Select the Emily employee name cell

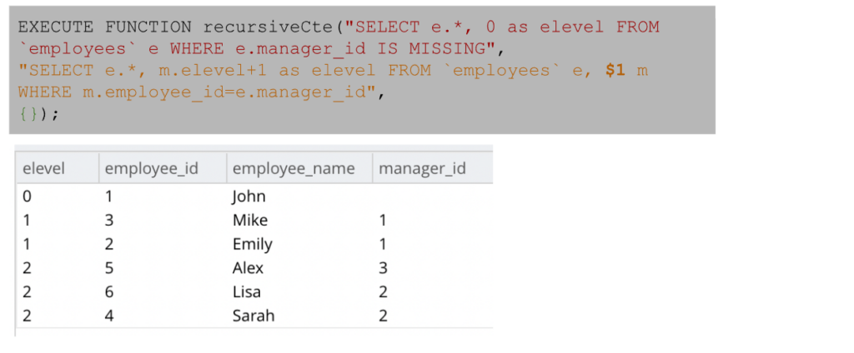pyautogui.click(x=252, y=244)
